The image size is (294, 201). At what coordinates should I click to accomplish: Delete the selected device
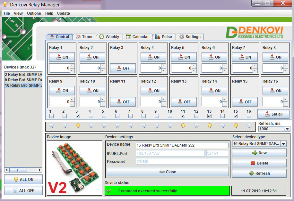point(259,163)
